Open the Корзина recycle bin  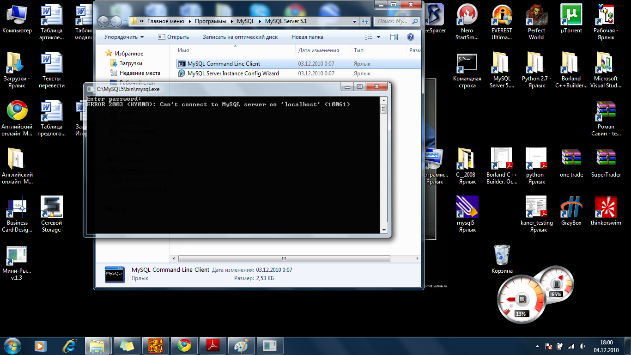coord(502,259)
